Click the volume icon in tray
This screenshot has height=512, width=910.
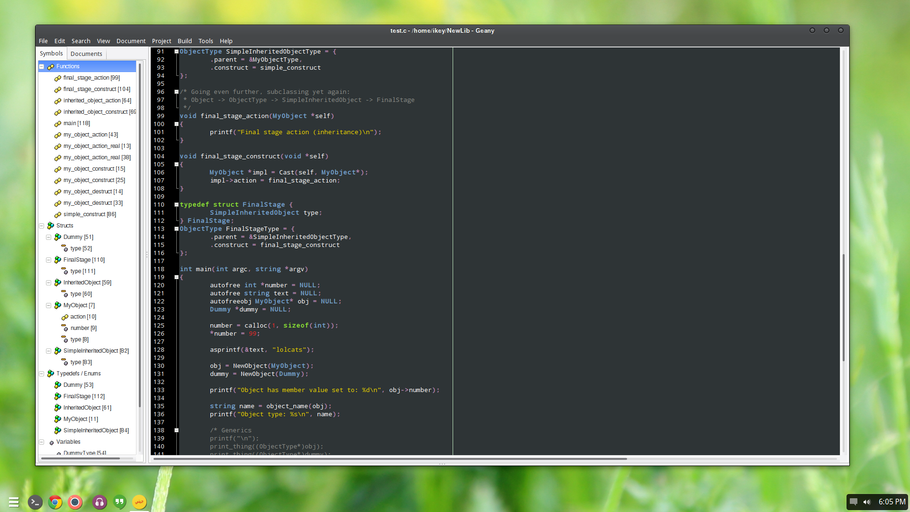867,502
